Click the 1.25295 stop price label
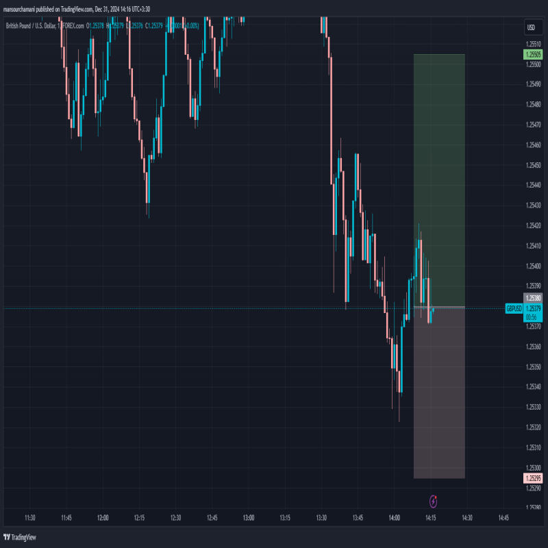Image resolution: width=548 pixels, height=548 pixels. point(533,478)
